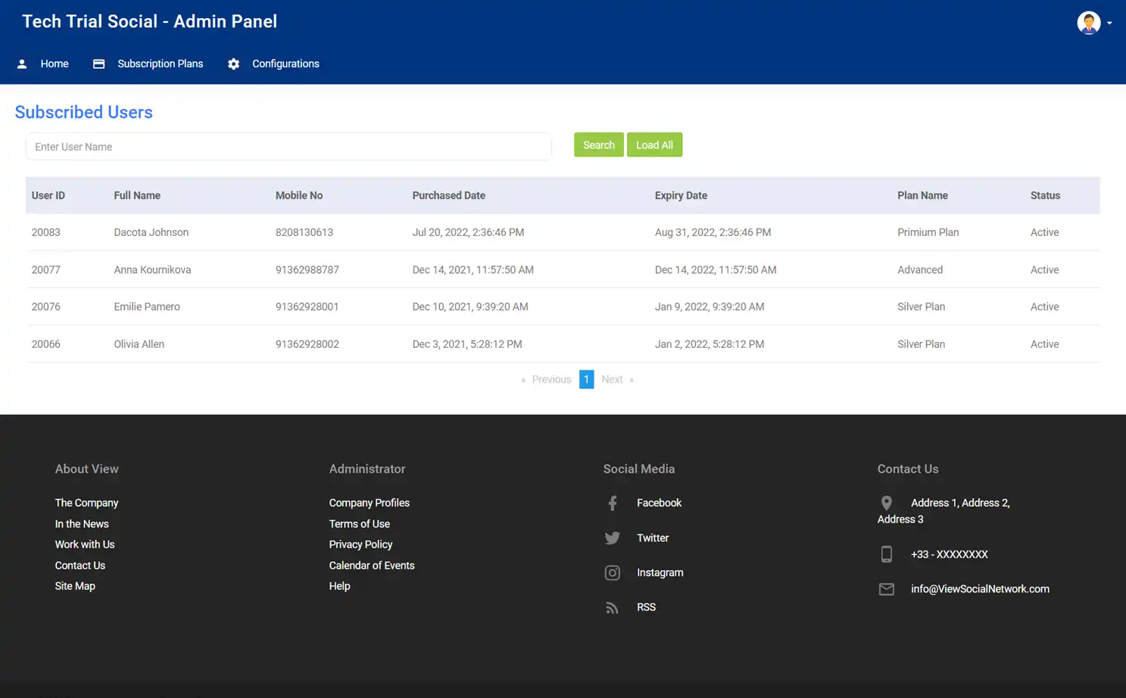Click the envelope icon next to email address
The height and width of the screenshot is (698, 1126).
886,589
